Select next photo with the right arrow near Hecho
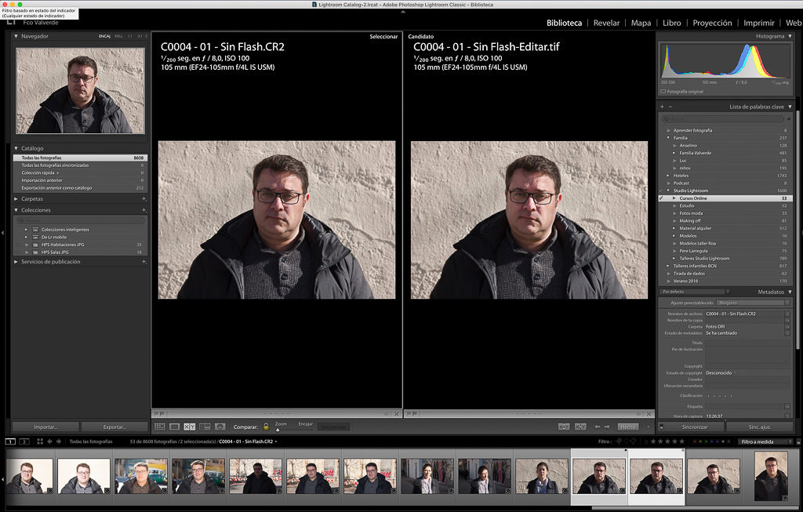 coord(607,427)
